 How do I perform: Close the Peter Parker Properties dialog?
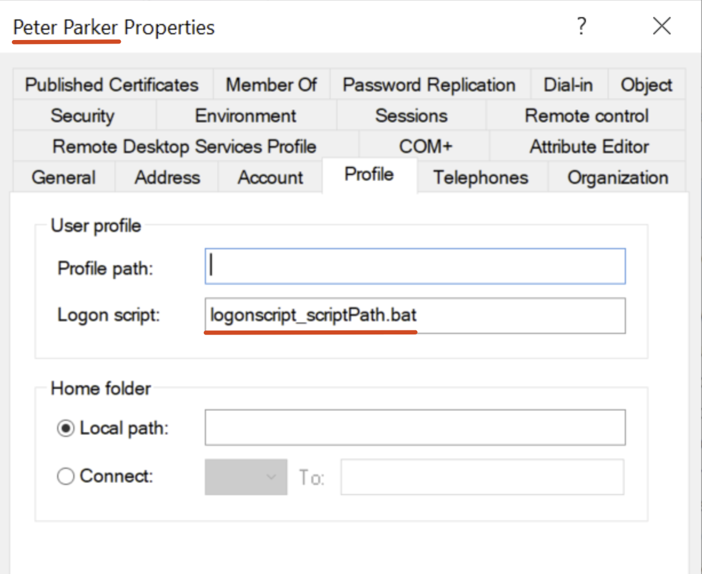(x=661, y=26)
